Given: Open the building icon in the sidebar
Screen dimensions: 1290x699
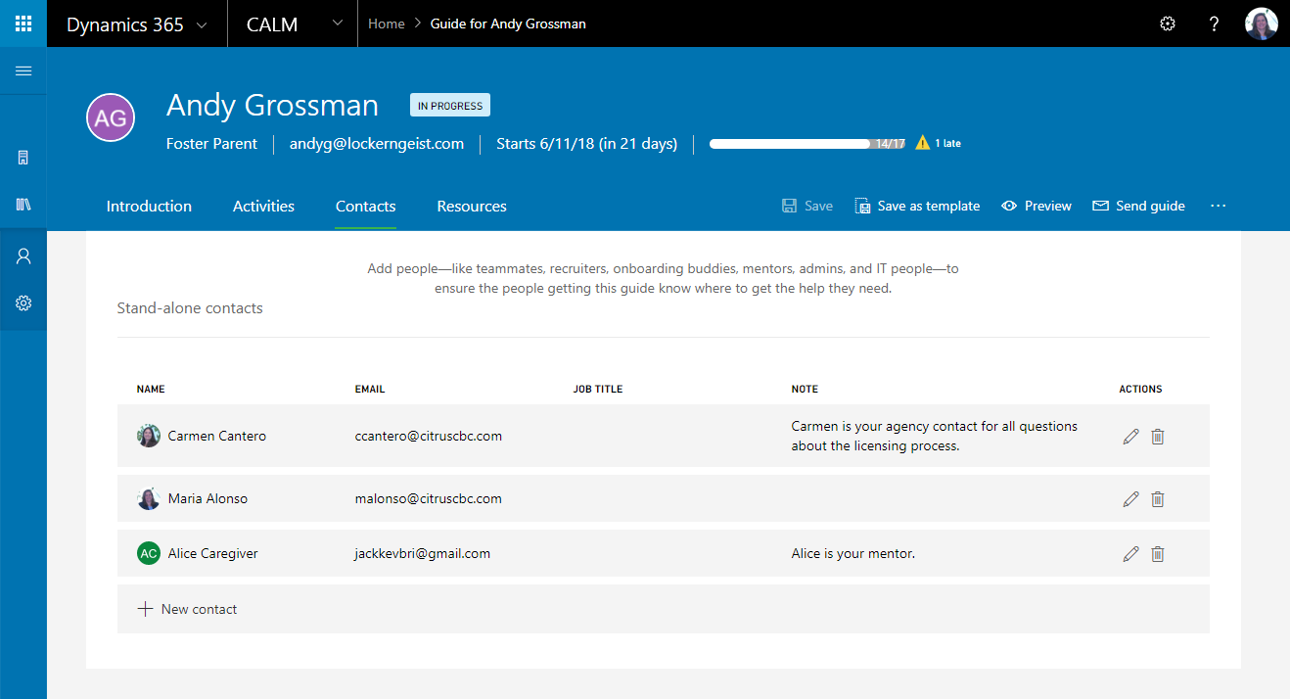Looking at the screenshot, I should 23,158.
